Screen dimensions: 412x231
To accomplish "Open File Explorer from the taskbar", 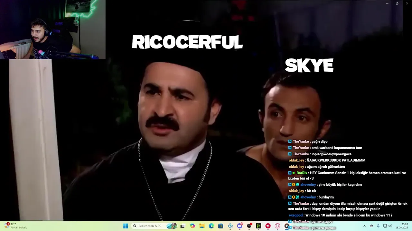I will [x=202, y=226].
